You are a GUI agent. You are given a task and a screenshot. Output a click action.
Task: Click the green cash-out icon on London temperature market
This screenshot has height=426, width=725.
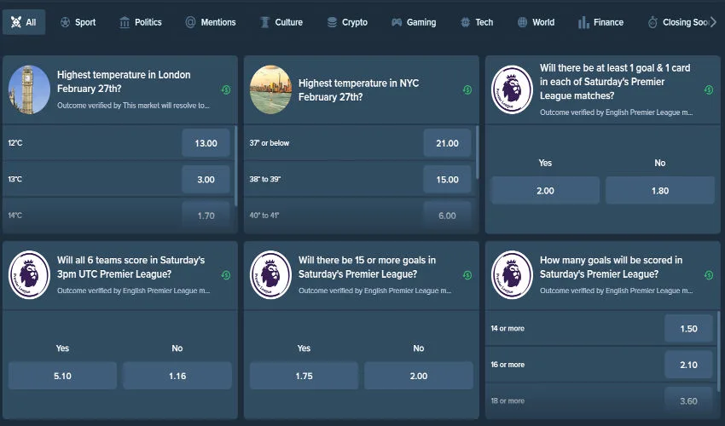[x=226, y=89]
